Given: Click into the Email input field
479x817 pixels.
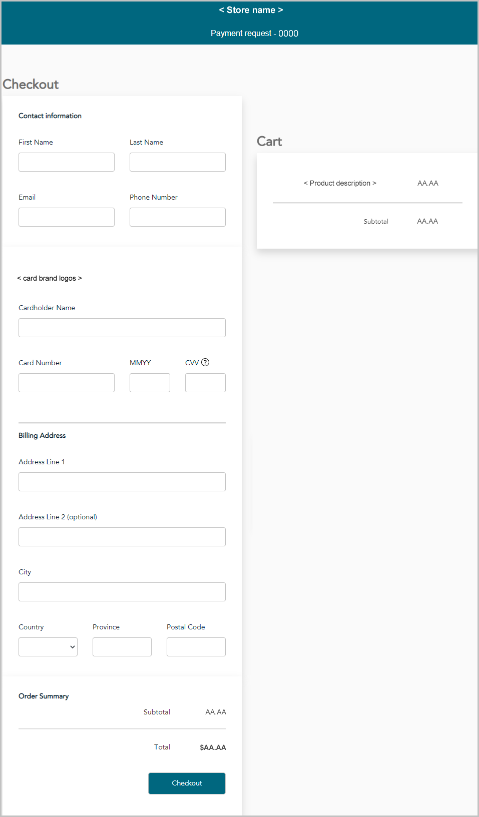Looking at the screenshot, I should pyautogui.click(x=67, y=217).
